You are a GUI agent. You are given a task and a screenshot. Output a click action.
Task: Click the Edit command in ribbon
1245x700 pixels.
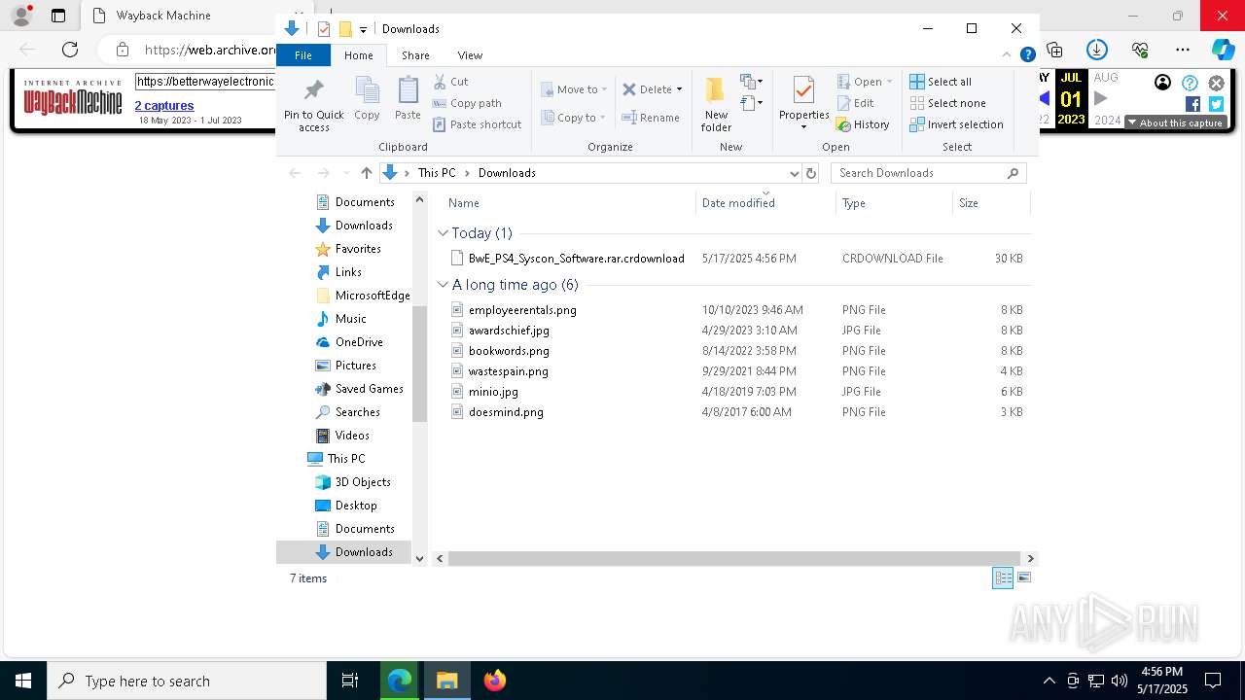coord(855,103)
